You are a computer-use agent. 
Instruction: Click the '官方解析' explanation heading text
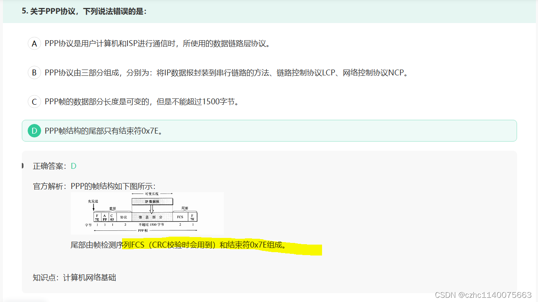[x=49, y=186]
